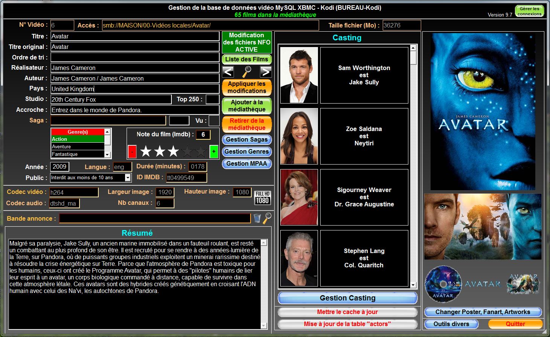
Task: Open Gestion Sagas
Action: pos(247,140)
